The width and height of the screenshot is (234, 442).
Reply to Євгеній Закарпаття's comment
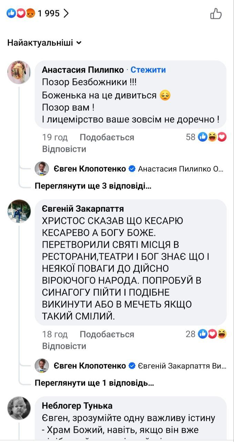pyautogui.click(x=64, y=346)
